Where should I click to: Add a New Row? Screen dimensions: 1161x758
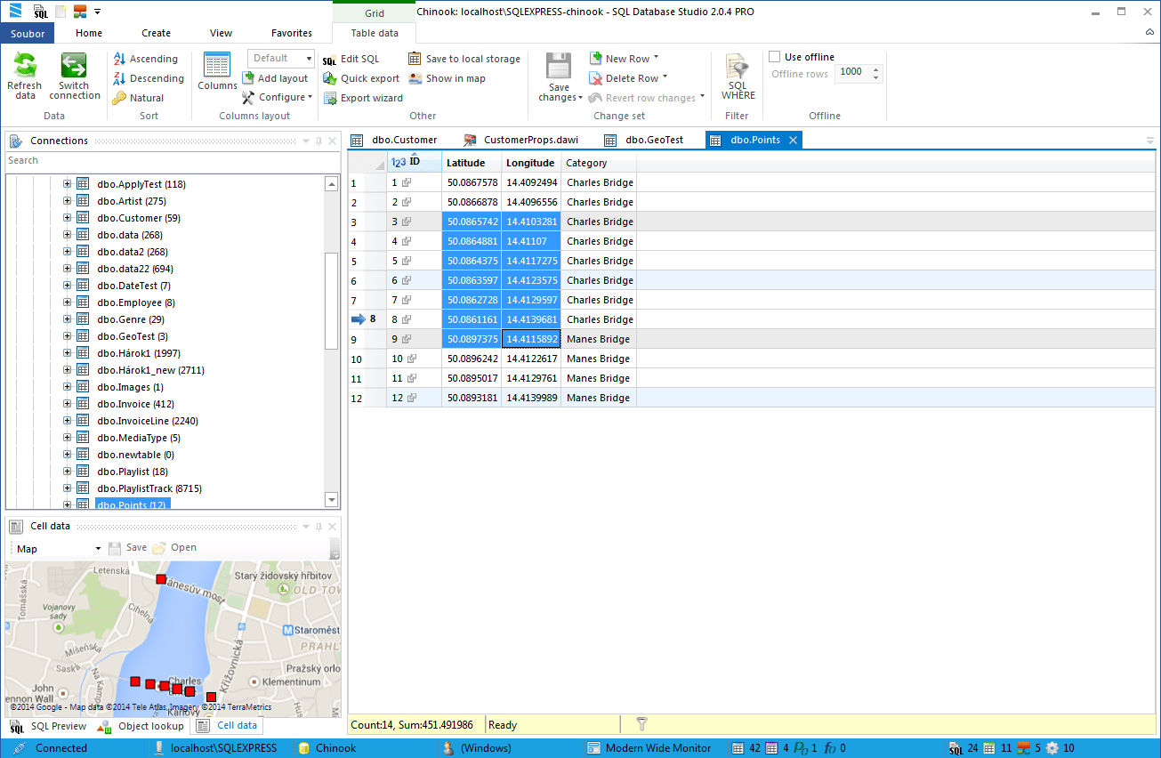pyautogui.click(x=623, y=59)
